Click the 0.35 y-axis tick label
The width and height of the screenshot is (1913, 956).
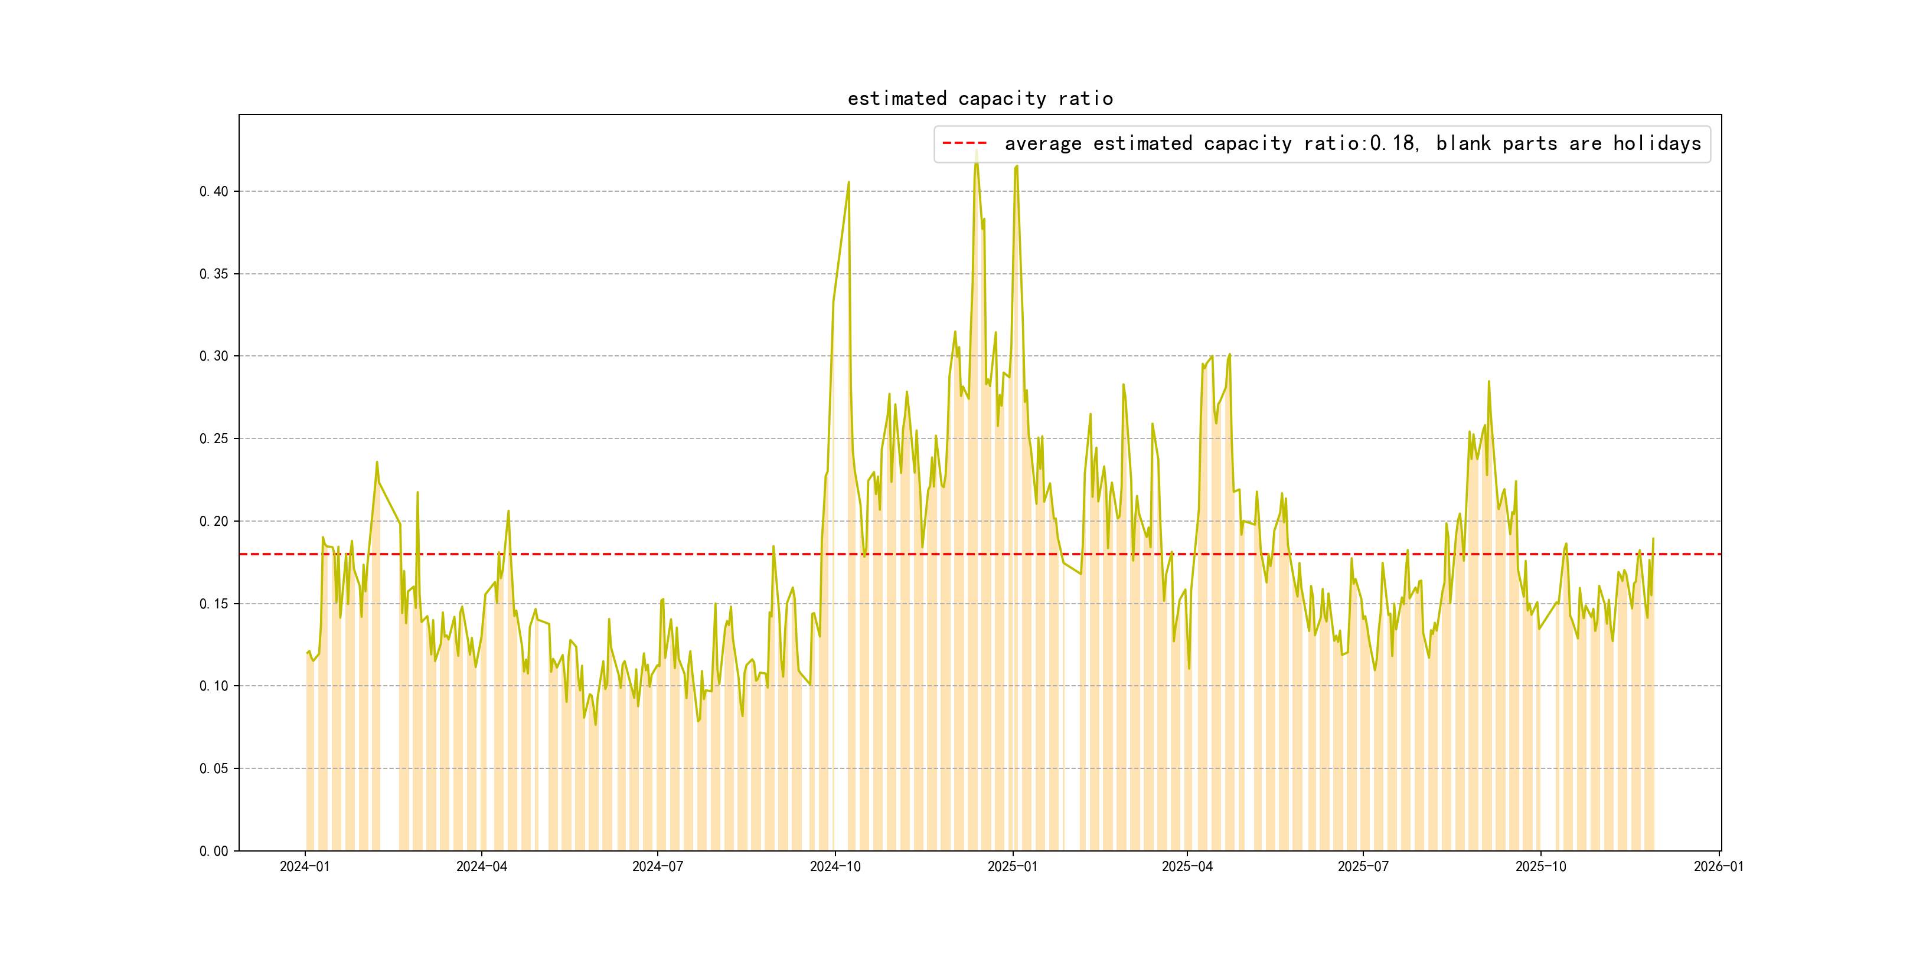coord(214,274)
